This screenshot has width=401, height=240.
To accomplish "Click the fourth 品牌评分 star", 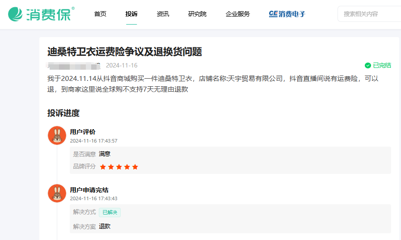I will pyautogui.click(x=127, y=167).
